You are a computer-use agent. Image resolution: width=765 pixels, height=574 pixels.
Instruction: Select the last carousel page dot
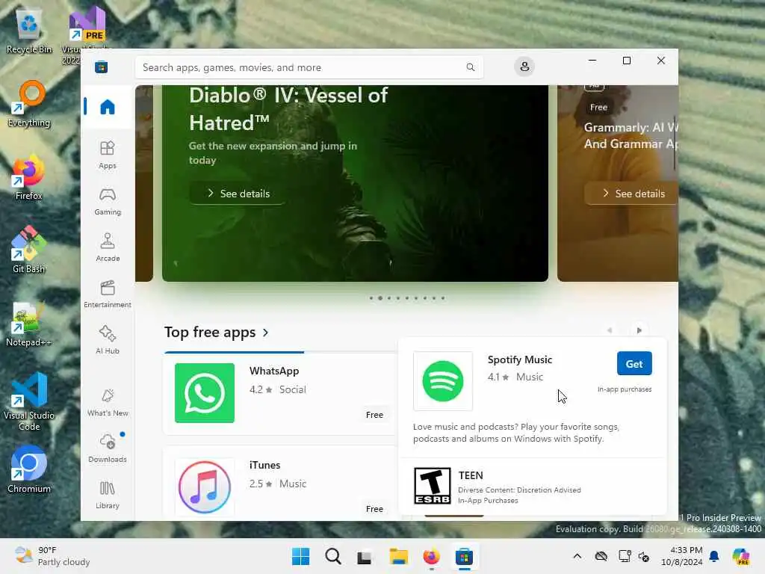443,297
